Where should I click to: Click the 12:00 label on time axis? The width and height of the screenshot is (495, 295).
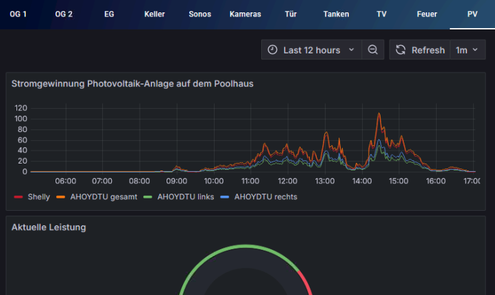(x=287, y=181)
